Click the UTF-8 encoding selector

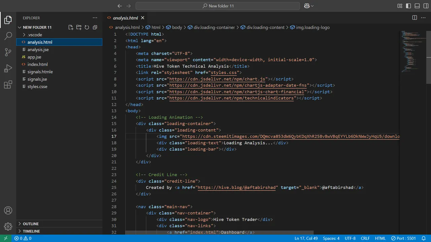tap(350, 238)
